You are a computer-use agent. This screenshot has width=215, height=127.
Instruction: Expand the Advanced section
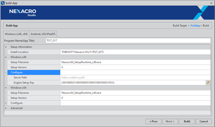point(6,108)
